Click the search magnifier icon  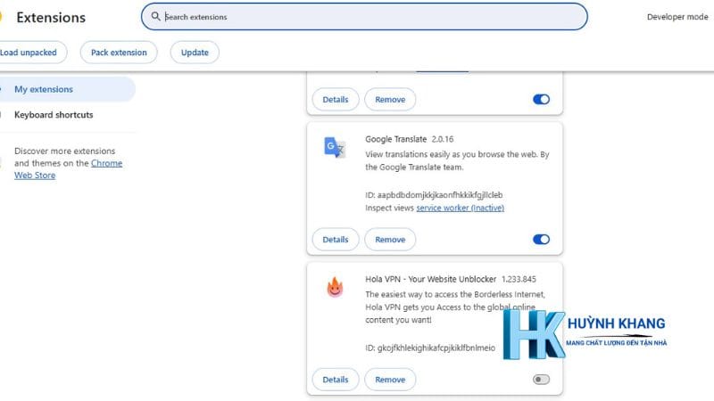(x=155, y=16)
